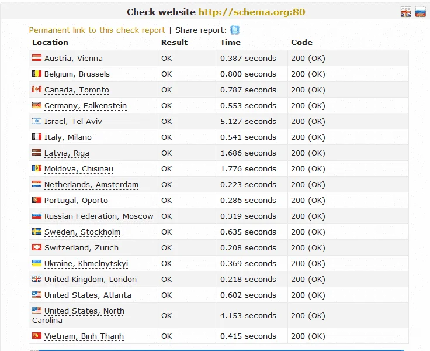This screenshot has height=351, width=430.
Task: Click the OK result in Sweden row
Action: (x=167, y=232)
